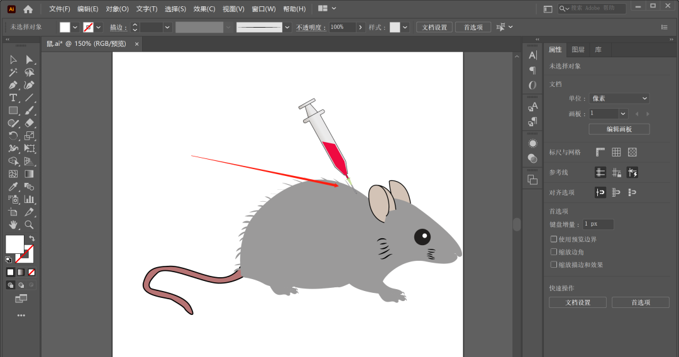The height and width of the screenshot is (357, 679).
Task: Open the stroke weight dropdown
Action: 167,28
